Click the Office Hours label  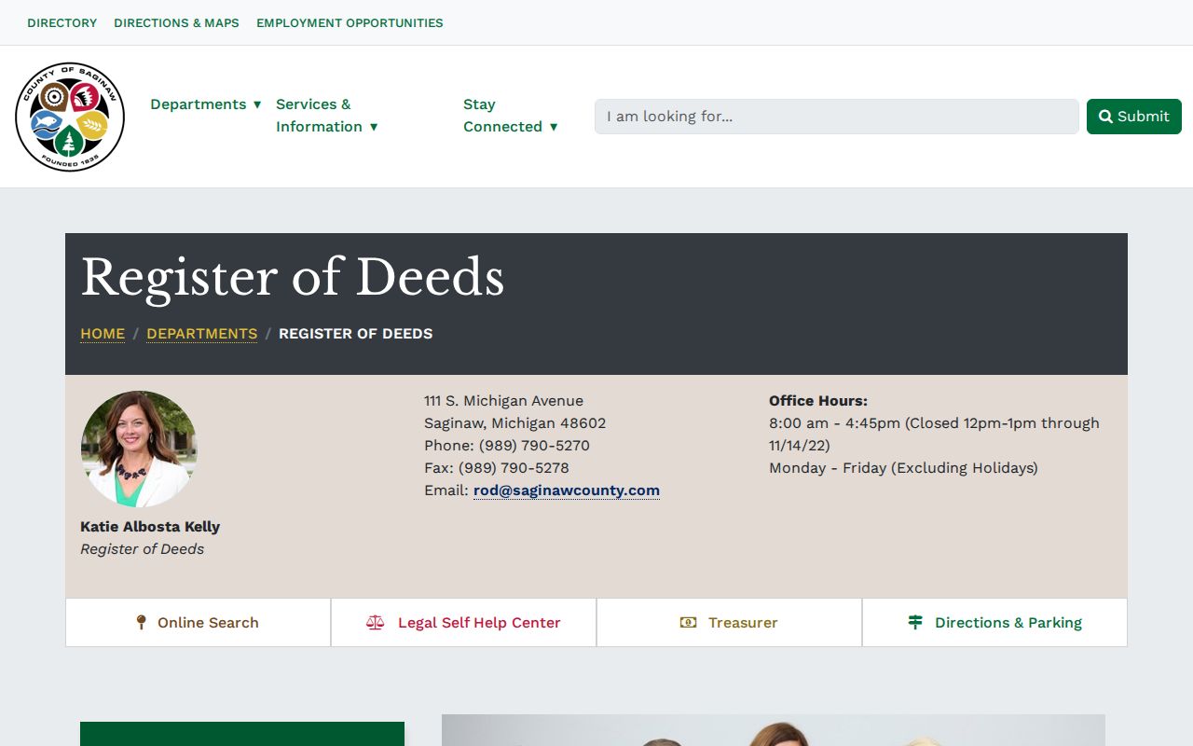818,401
